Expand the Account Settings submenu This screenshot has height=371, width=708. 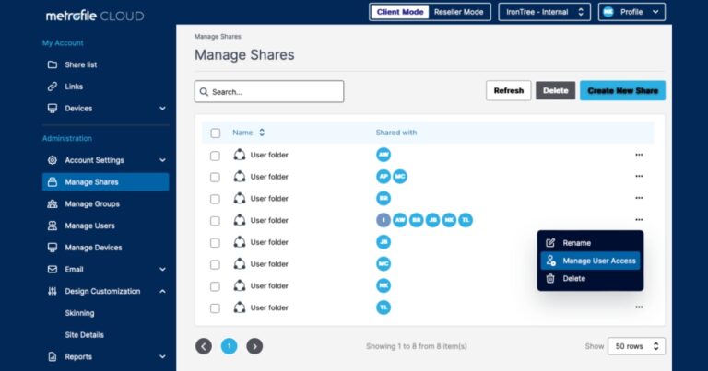click(162, 160)
